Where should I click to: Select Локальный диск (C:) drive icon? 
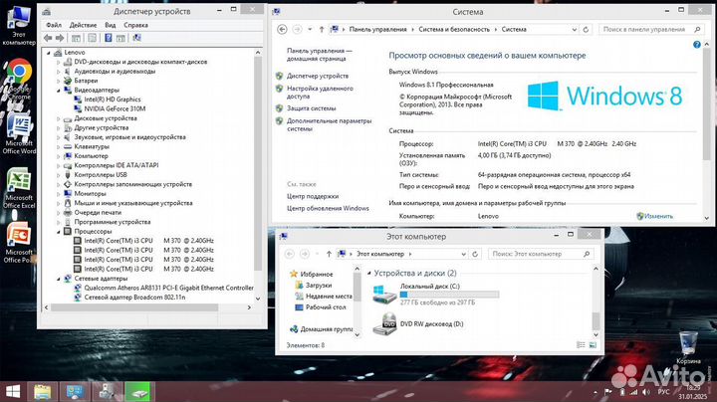[x=384, y=295]
